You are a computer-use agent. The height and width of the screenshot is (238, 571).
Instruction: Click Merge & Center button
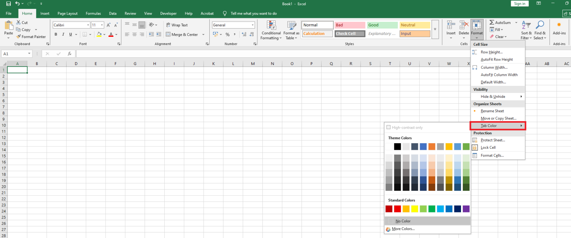coord(181,35)
